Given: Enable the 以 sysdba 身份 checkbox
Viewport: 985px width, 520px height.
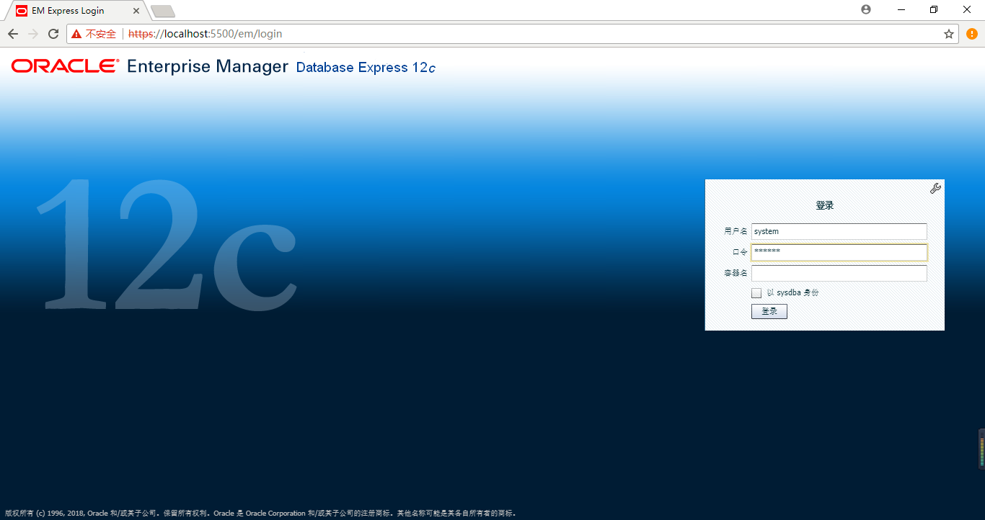Looking at the screenshot, I should coord(756,293).
